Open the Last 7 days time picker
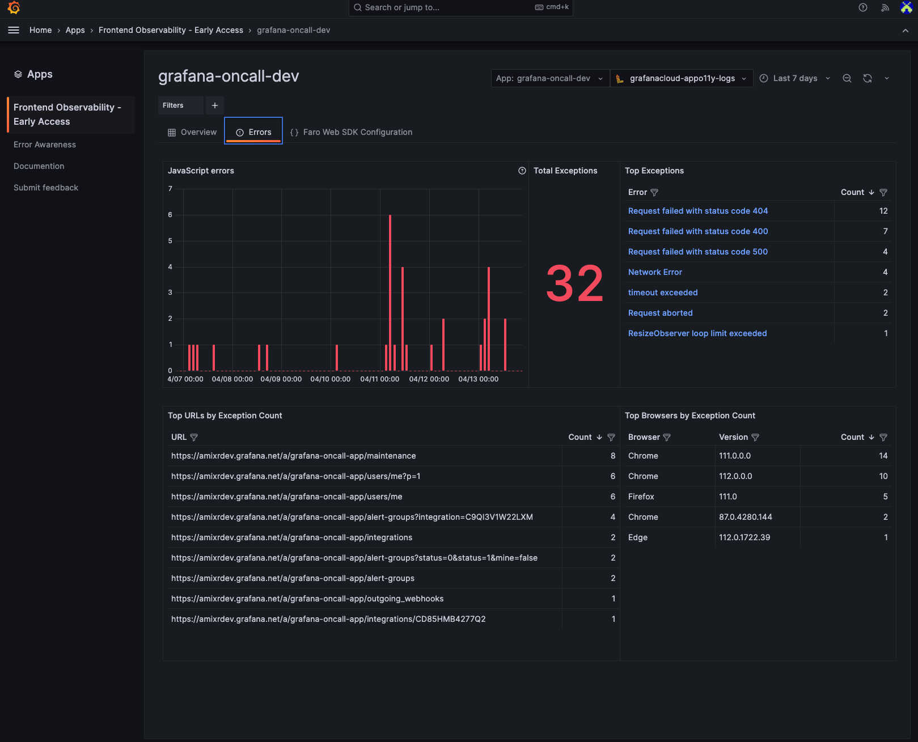918x742 pixels. [x=794, y=78]
